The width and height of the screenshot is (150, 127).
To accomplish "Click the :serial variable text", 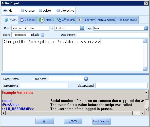I will click(7, 101).
